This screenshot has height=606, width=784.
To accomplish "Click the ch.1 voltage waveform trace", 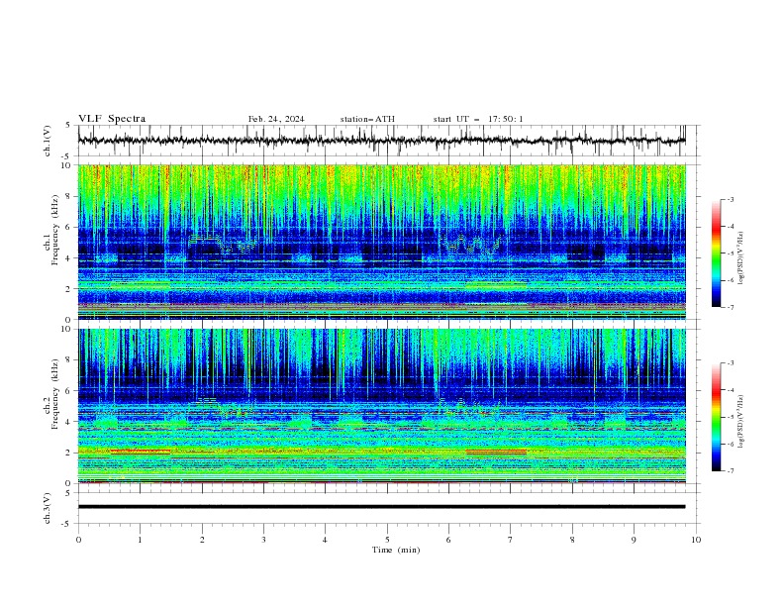I will pos(381,140).
